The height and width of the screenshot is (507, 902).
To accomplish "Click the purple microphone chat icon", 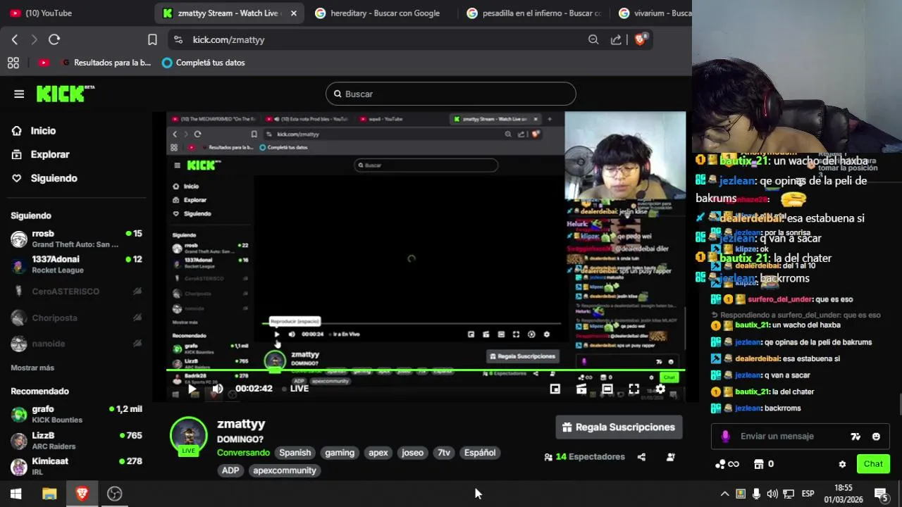I will pyautogui.click(x=725, y=437).
